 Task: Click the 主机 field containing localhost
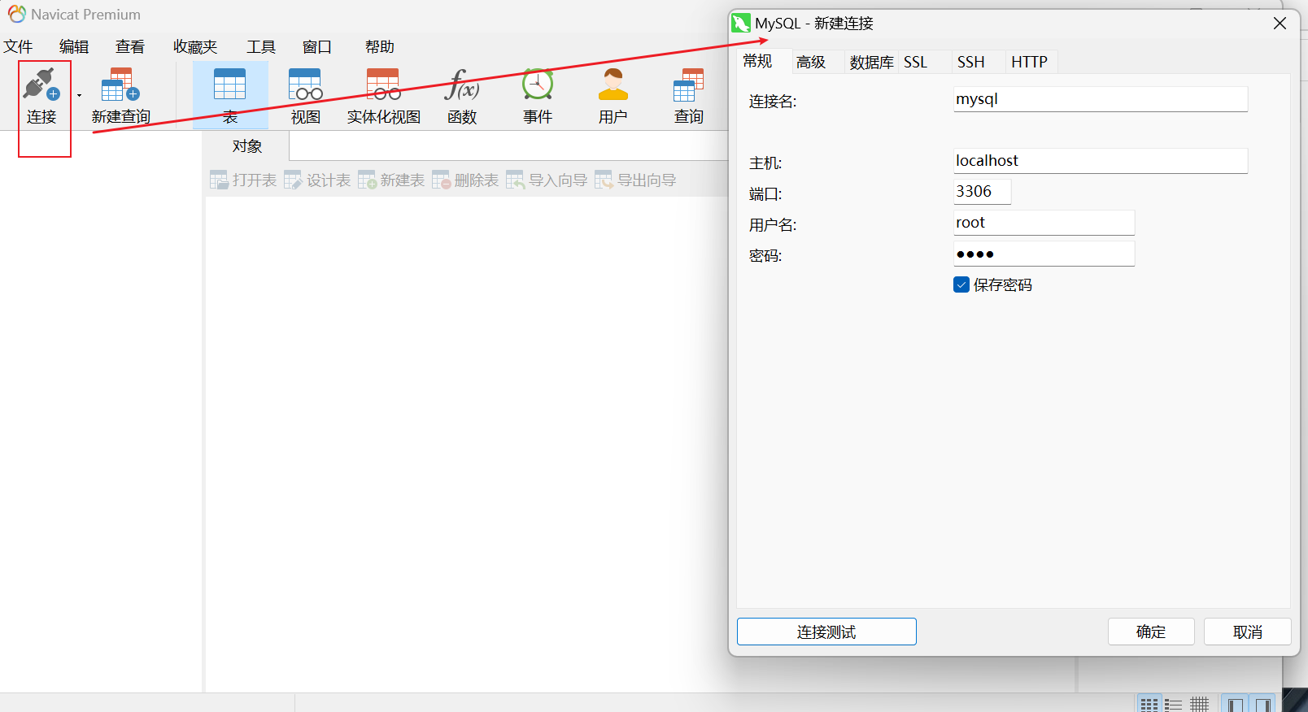click(x=1101, y=161)
